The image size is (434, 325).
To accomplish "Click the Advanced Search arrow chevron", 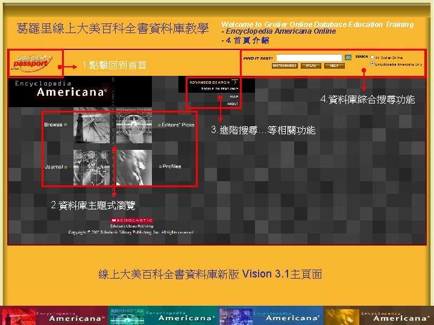I will tap(235, 82).
